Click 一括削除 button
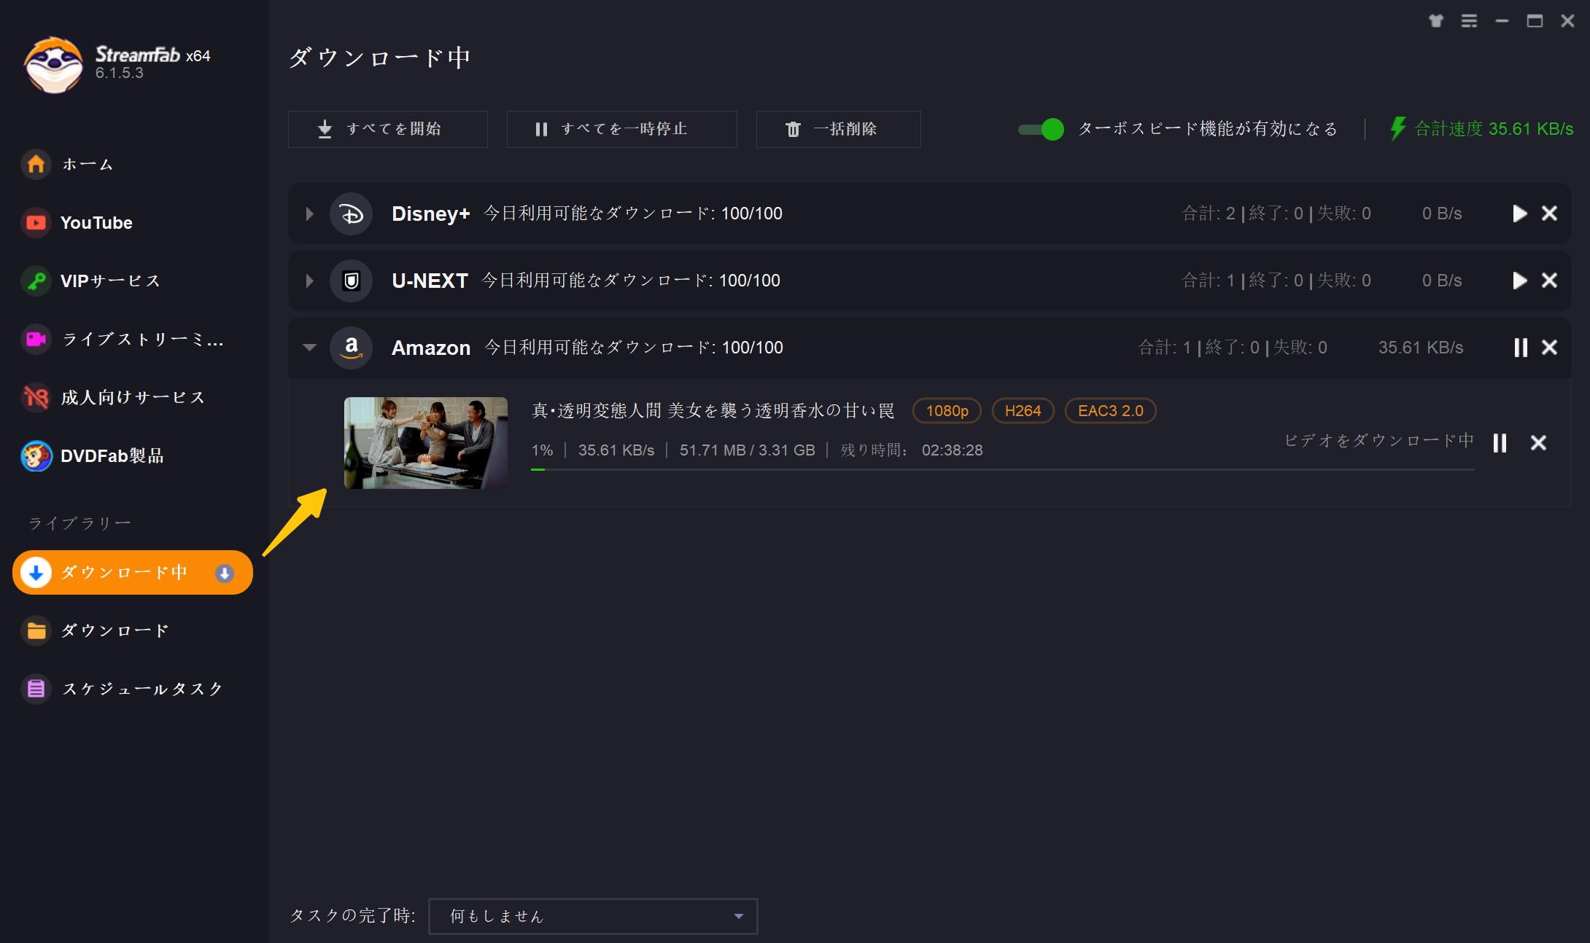 coord(838,129)
